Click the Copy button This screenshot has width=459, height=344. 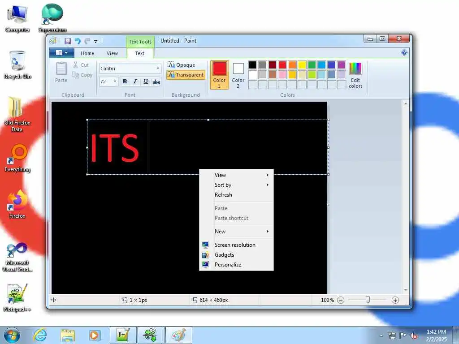(x=82, y=75)
